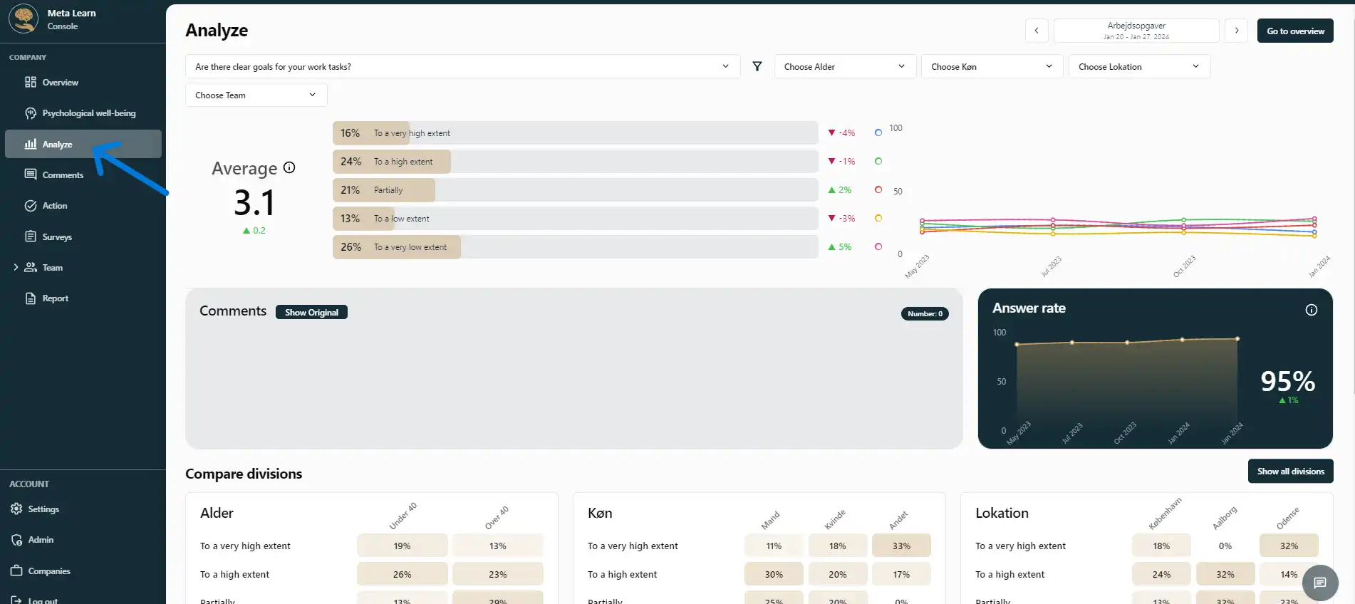
Task: Toggle blue series circle for very high extent
Action: pyautogui.click(x=878, y=132)
